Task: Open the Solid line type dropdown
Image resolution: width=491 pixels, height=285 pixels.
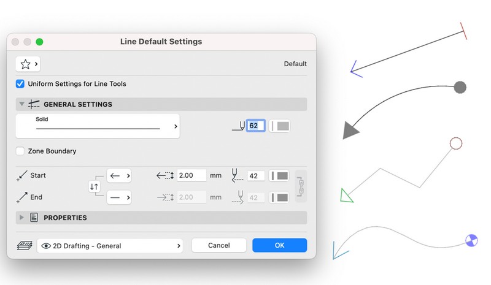Action: click(x=98, y=126)
